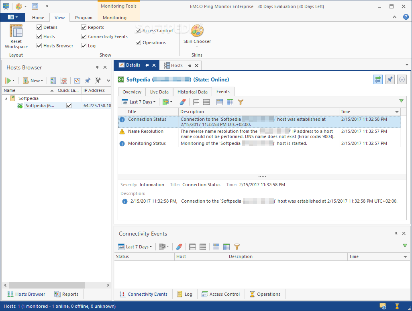
Task: Uncheck the Hosts checkbox in the Show group
Action: [39, 36]
